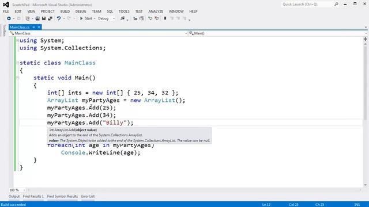The image size is (369, 207).
Task: Click the "Billy" string in the code
Action: click(115, 122)
